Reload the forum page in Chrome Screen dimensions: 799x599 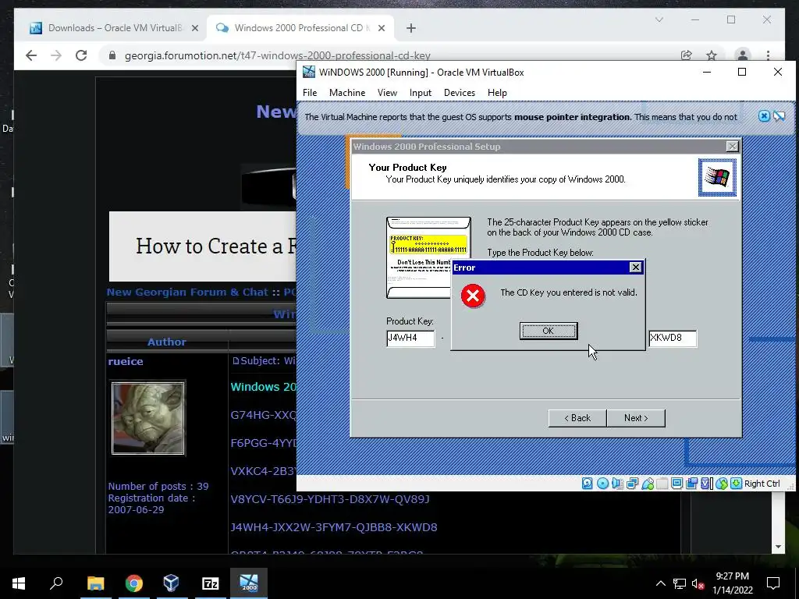(x=81, y=55)
